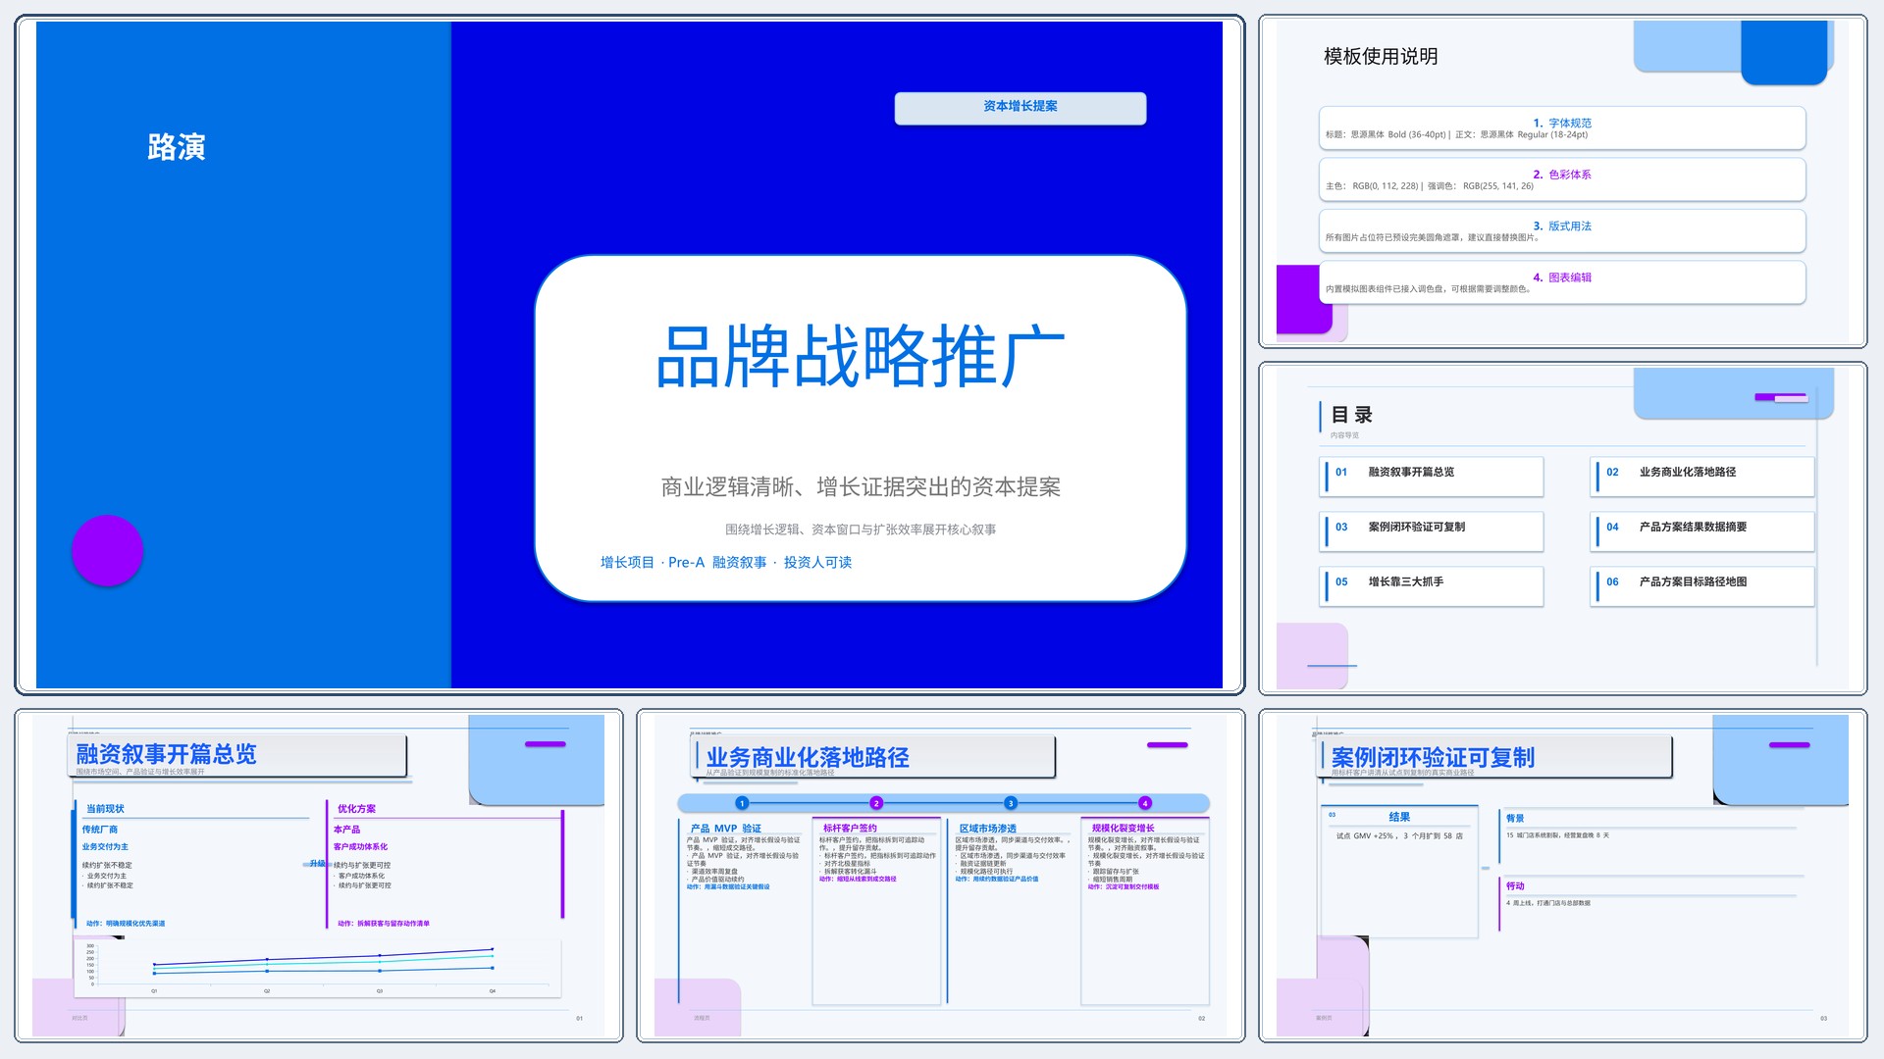Open the 案例闭环验证可复制 slide thumbnail
1884x1059 pixels.
coord(1562,876)
